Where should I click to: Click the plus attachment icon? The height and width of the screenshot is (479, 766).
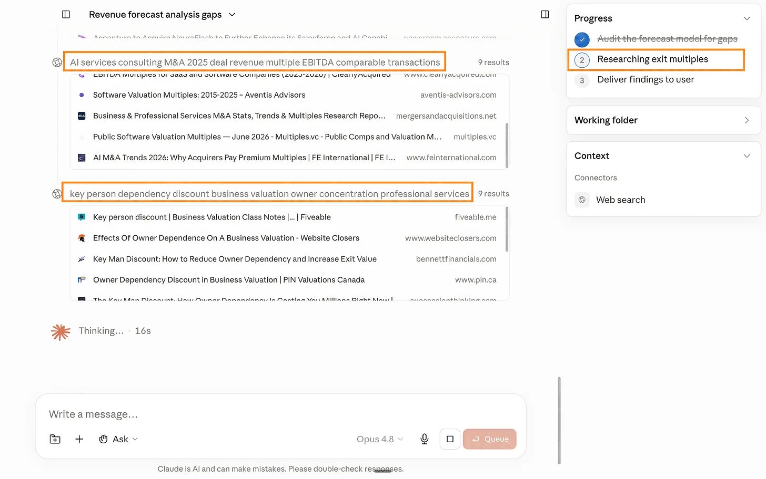pyautogui.click(x=79, y=439)
